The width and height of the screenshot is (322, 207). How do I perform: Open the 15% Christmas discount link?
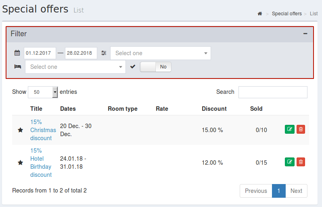pyautogui.click(x=43, y=130)
